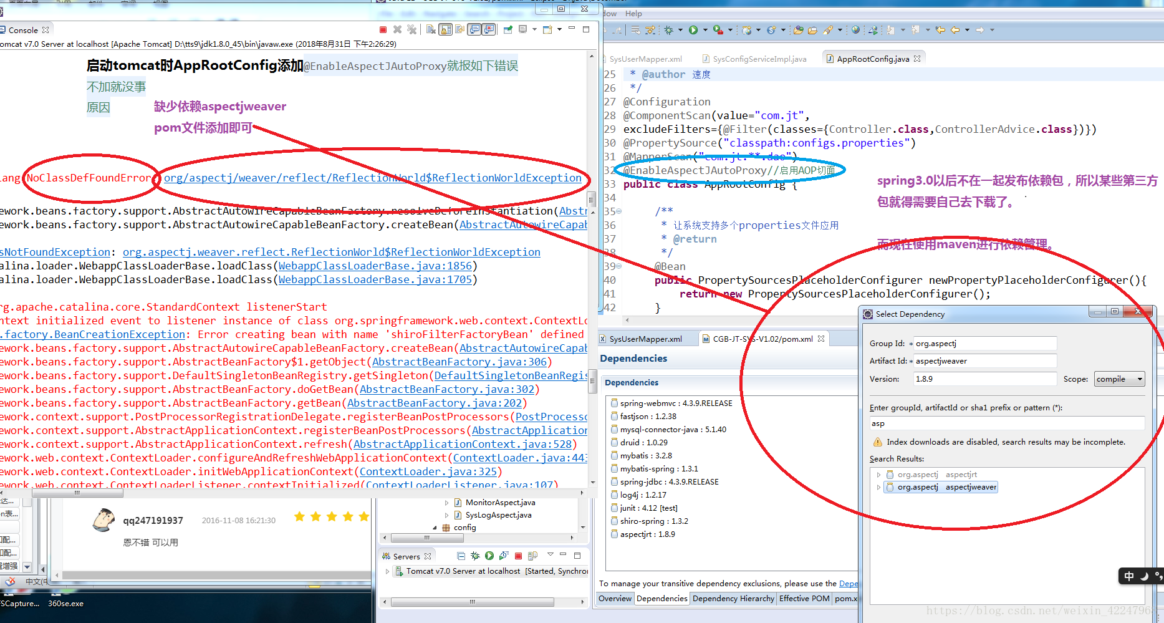Remove all terminated launches in Console
This screenshot has height=623, width=1164.
coord(411,30)
